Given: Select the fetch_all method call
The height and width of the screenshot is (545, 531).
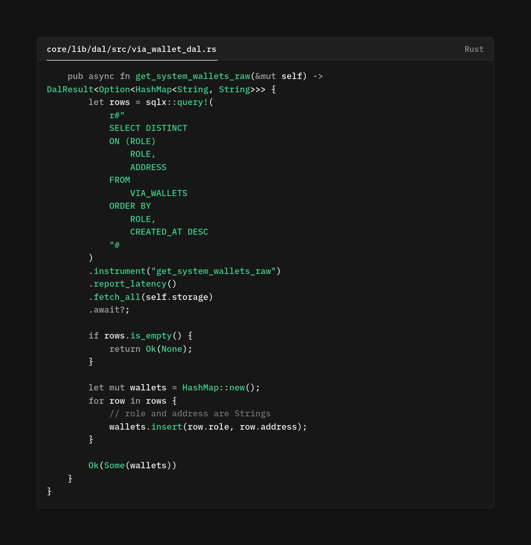Looking at the screenshot, I should [117, 297].
